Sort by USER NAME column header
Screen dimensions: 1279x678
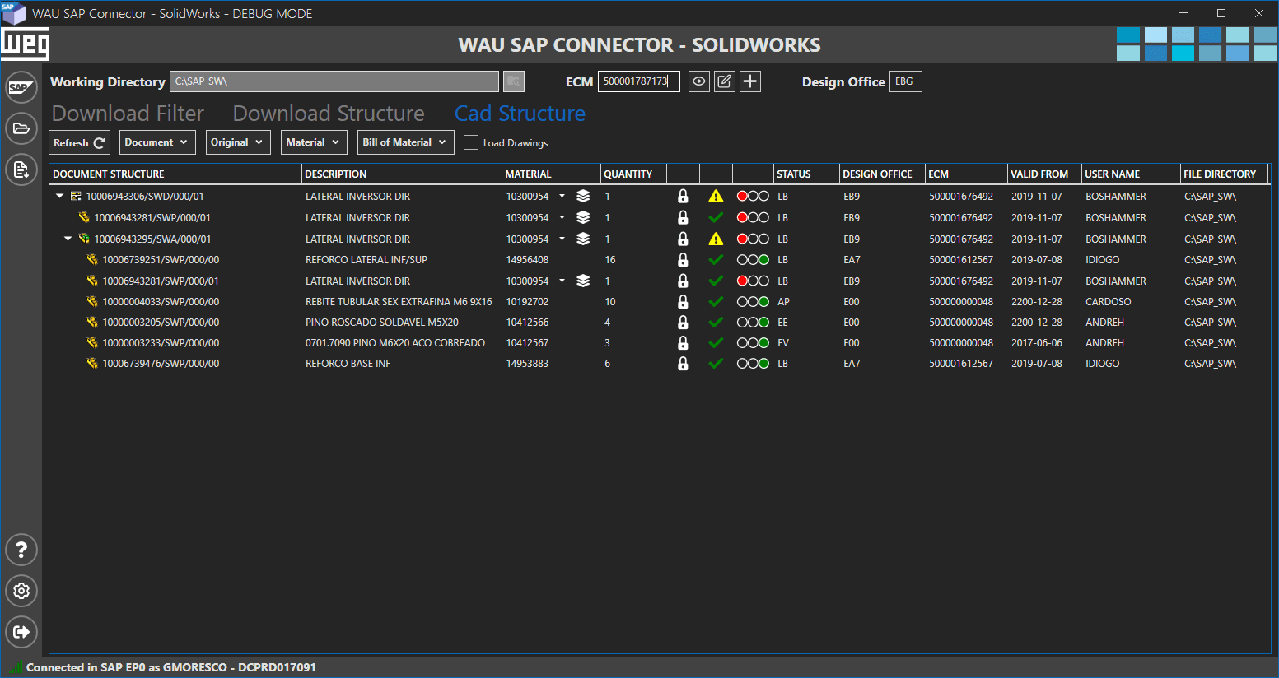[1131, 174]
